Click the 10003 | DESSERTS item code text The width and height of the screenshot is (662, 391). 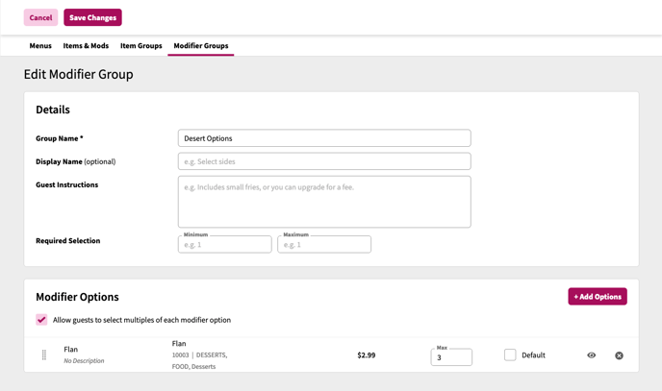click(x=199, y=355)
